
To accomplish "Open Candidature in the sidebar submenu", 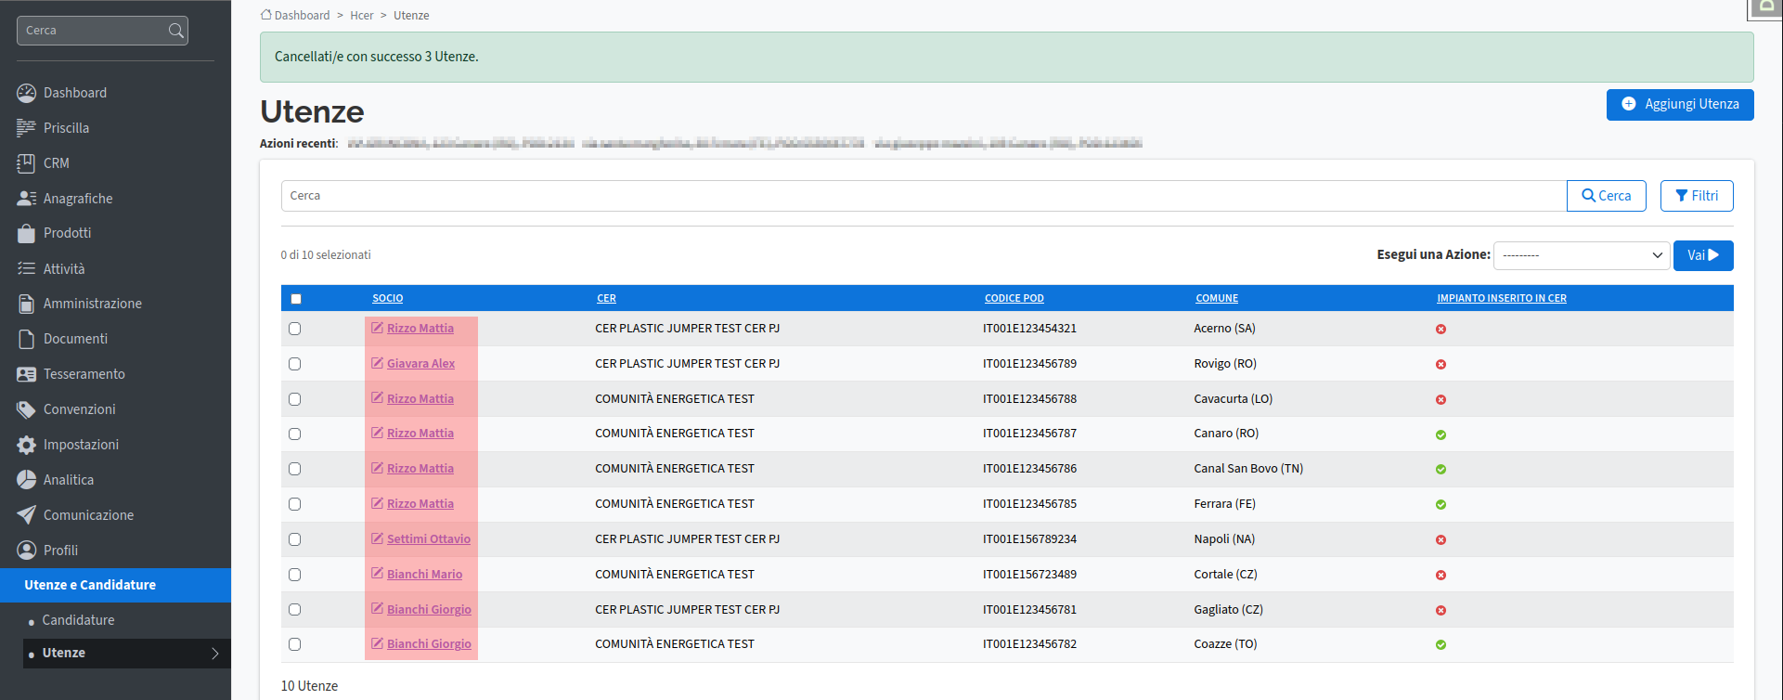I will click(78, 620).
